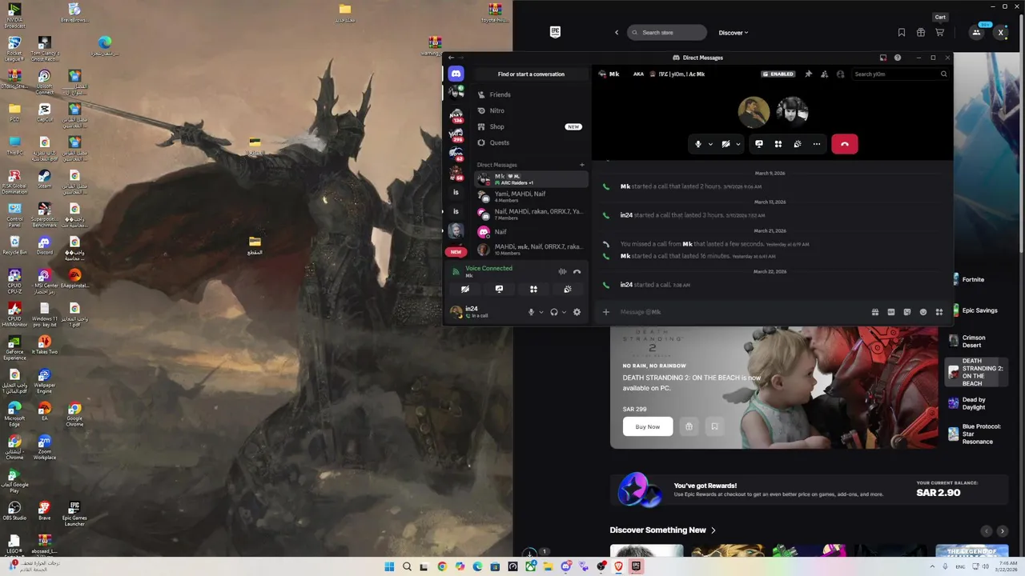Open more options in call controls
This screenshot has height=576, width=1025.
(x=817, y=144)
